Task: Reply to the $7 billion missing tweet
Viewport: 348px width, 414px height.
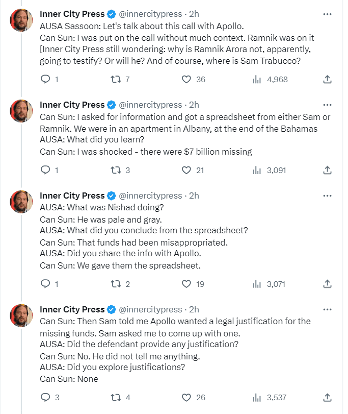Action: (x=45, y=170)
